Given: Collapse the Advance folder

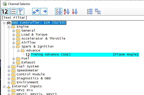Looking at the screenshot, I should click(18, 51).
